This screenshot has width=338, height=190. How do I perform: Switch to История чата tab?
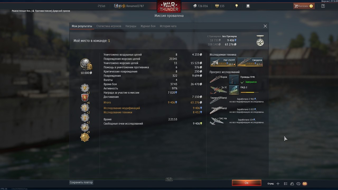coord(168,26)
